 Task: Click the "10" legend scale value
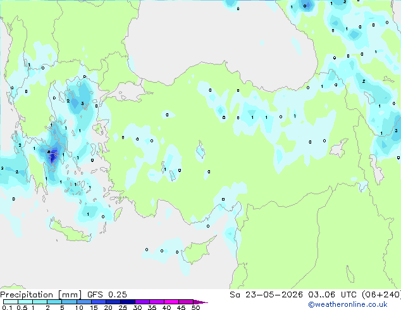[x=79, y=307]
